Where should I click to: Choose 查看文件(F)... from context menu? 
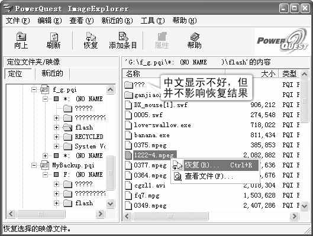[x=215, y=176]
